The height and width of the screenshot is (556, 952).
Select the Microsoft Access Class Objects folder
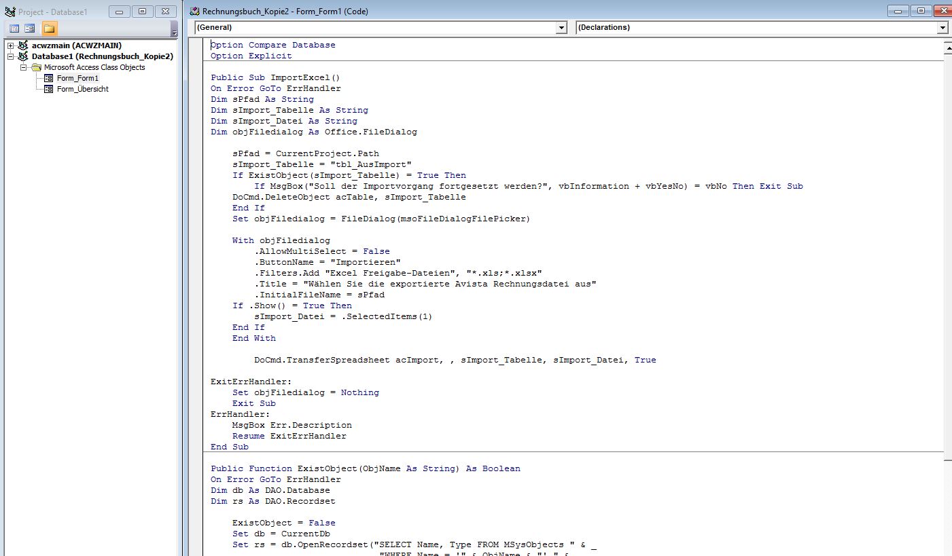94,67
